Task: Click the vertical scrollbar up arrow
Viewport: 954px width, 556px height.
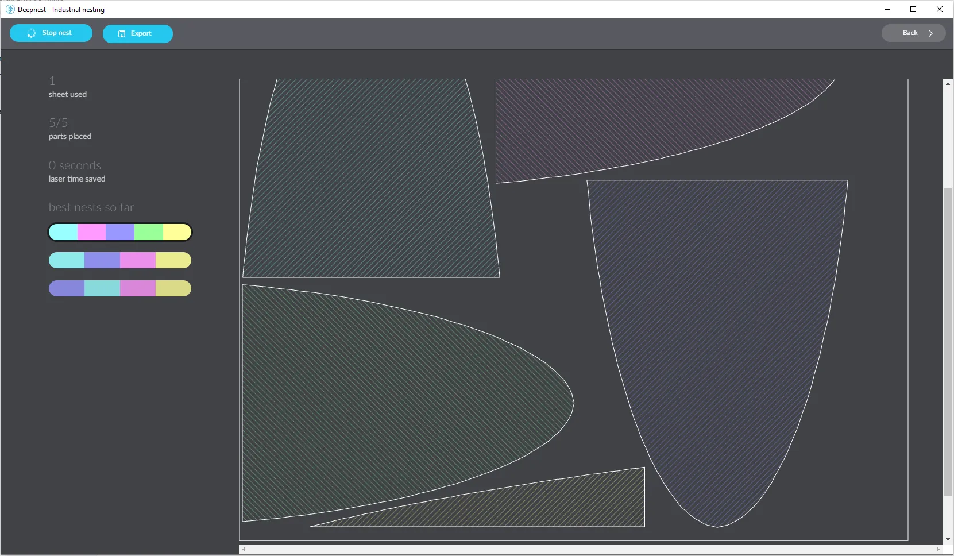Action: 948,83
